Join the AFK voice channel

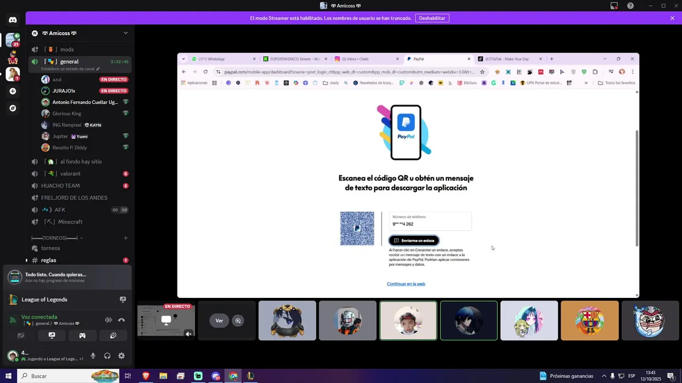pos(80,210)
